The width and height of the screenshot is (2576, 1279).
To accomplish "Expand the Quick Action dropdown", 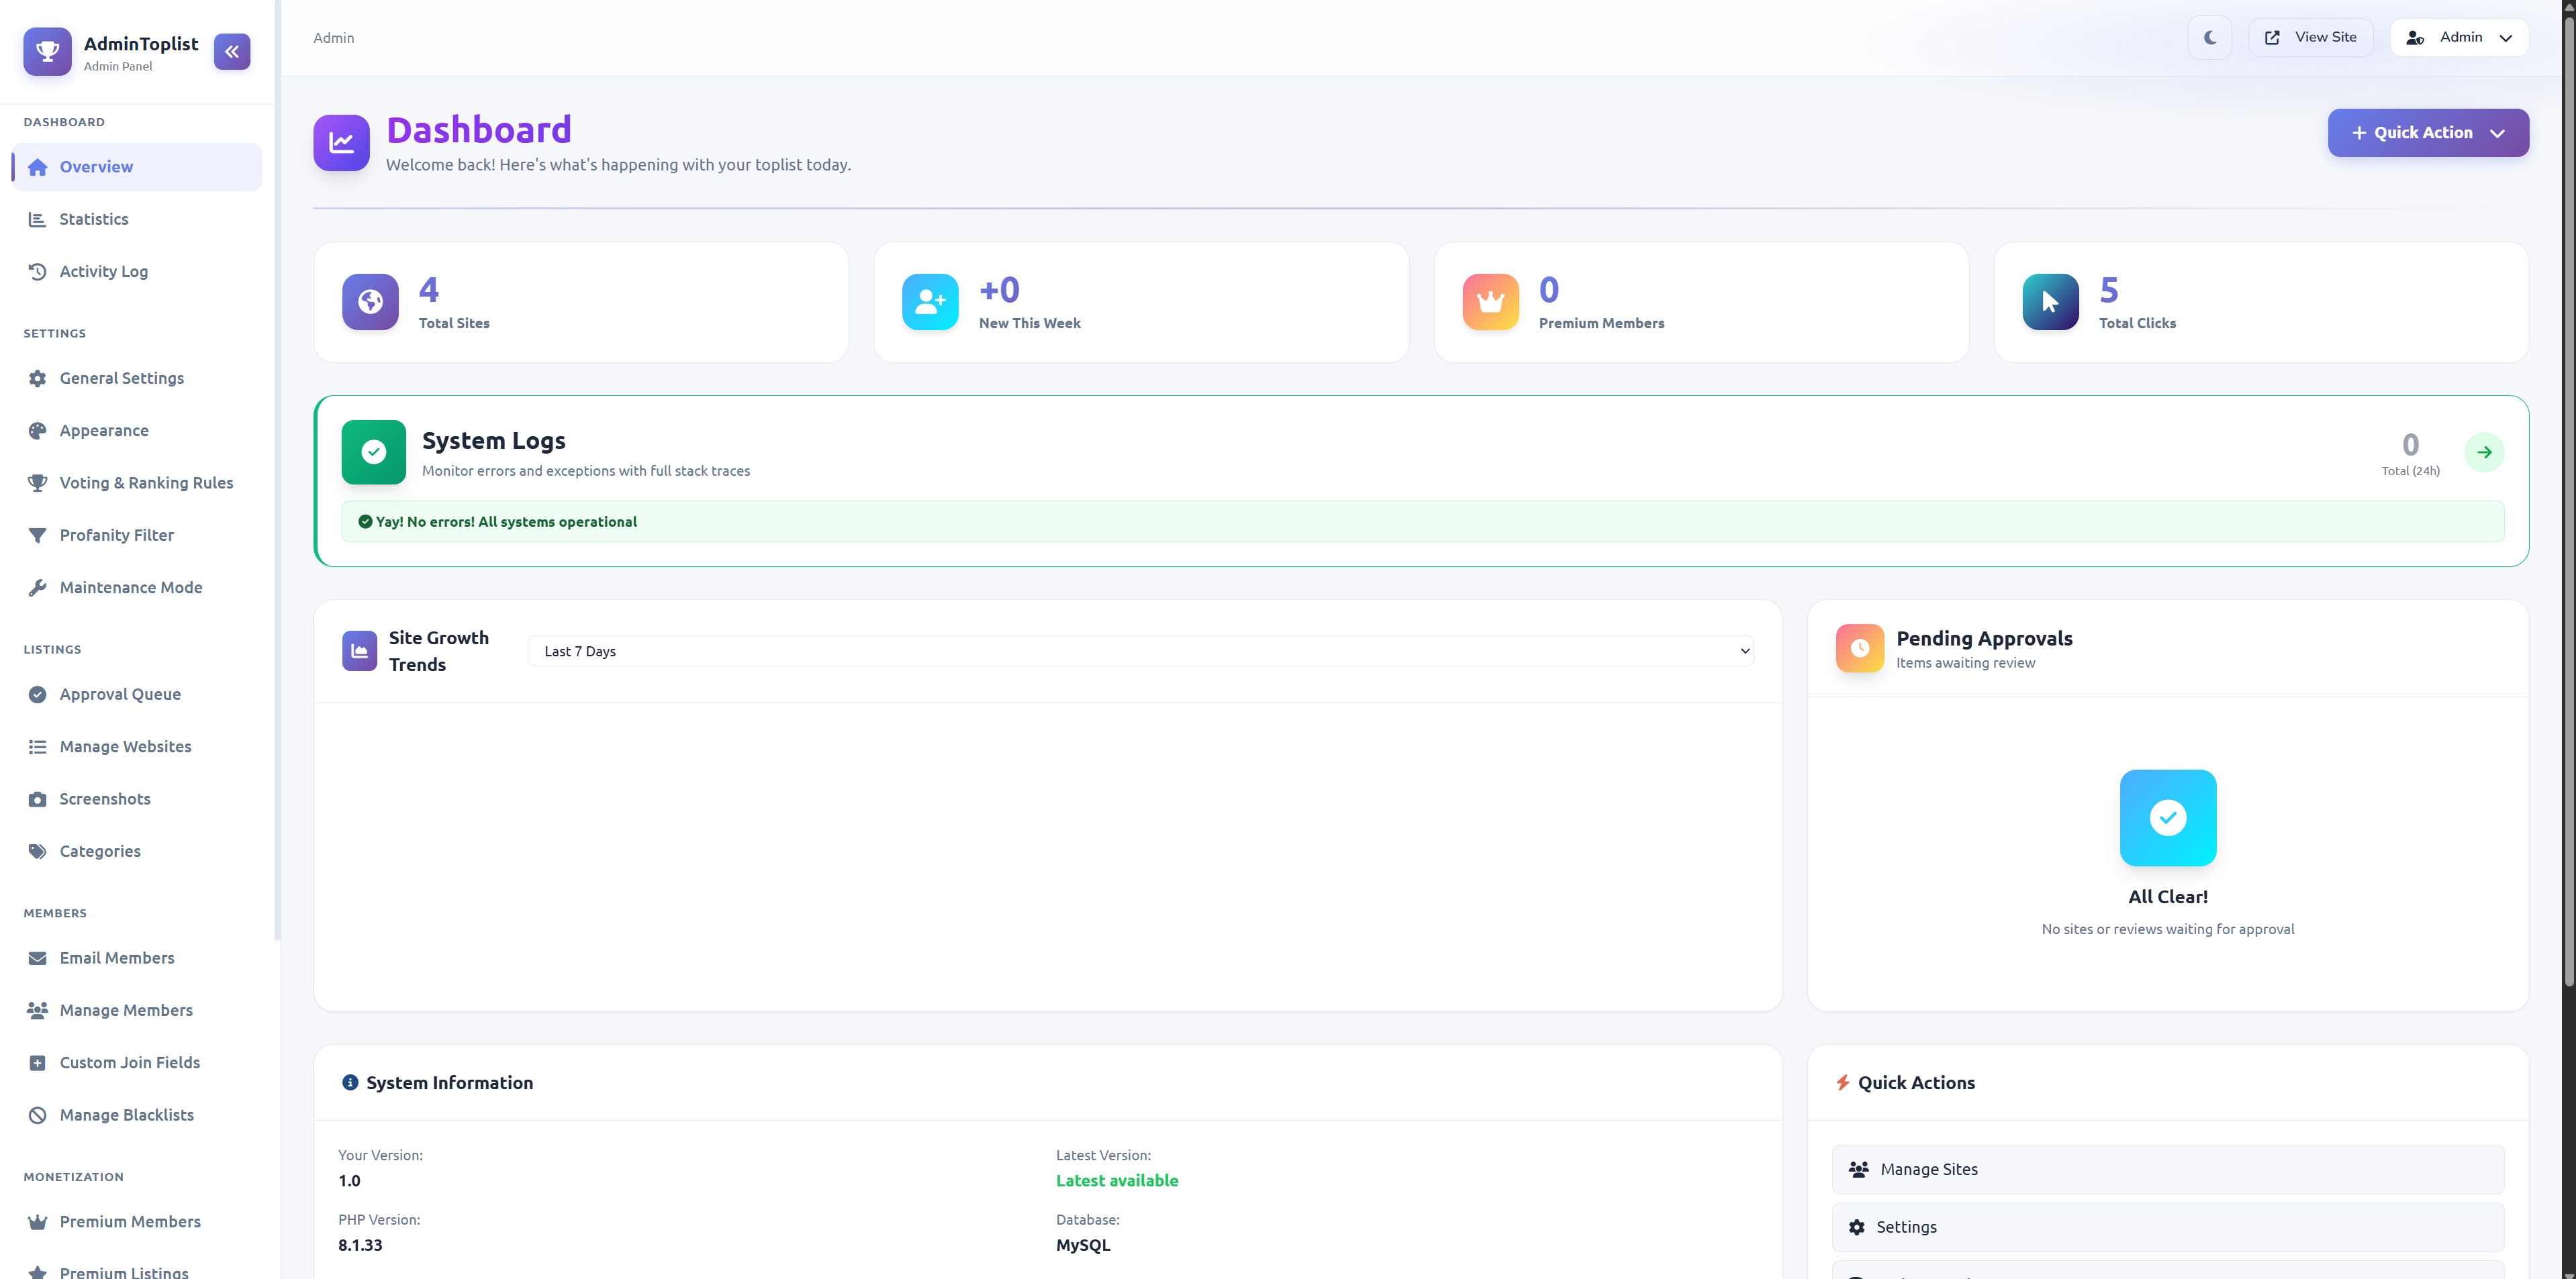I will (2427, 133).
